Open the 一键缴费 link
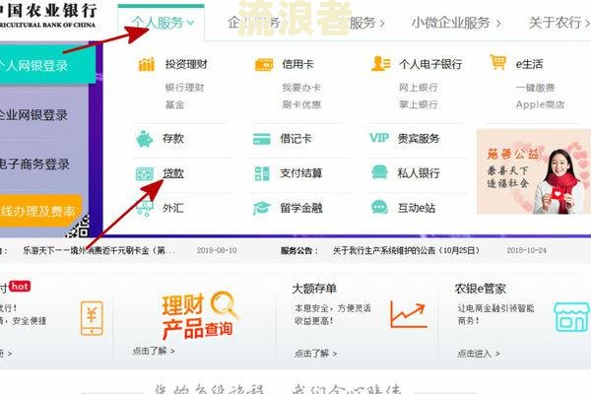591x394 pixels. [535, 89]
